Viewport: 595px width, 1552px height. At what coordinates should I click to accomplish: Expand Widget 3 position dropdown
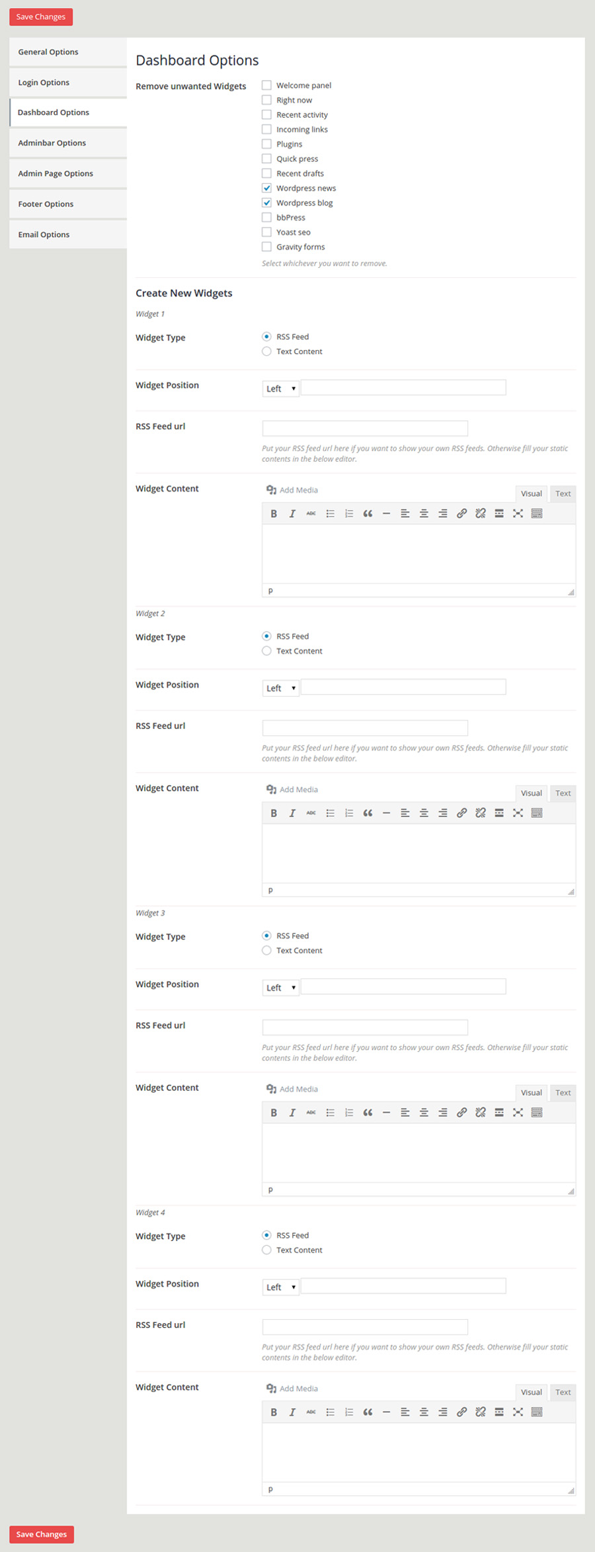tap(280, 988)
